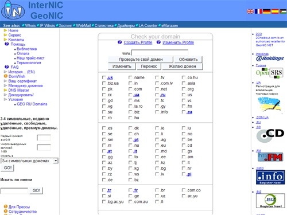
Task: Click GO! under the domain type dropdown
Action: (7, 168)
